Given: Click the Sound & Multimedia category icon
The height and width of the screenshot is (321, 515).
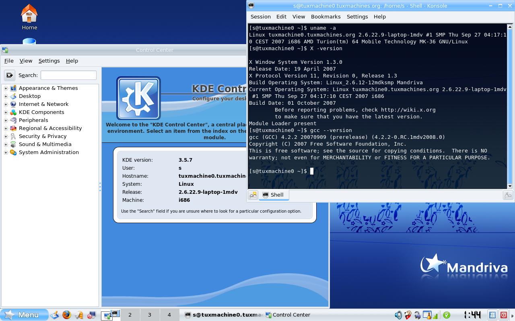Looking at the screenshot, I should pos(13,144).
